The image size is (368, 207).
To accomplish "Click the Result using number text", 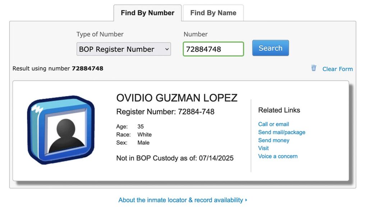I will pos(58,68).
